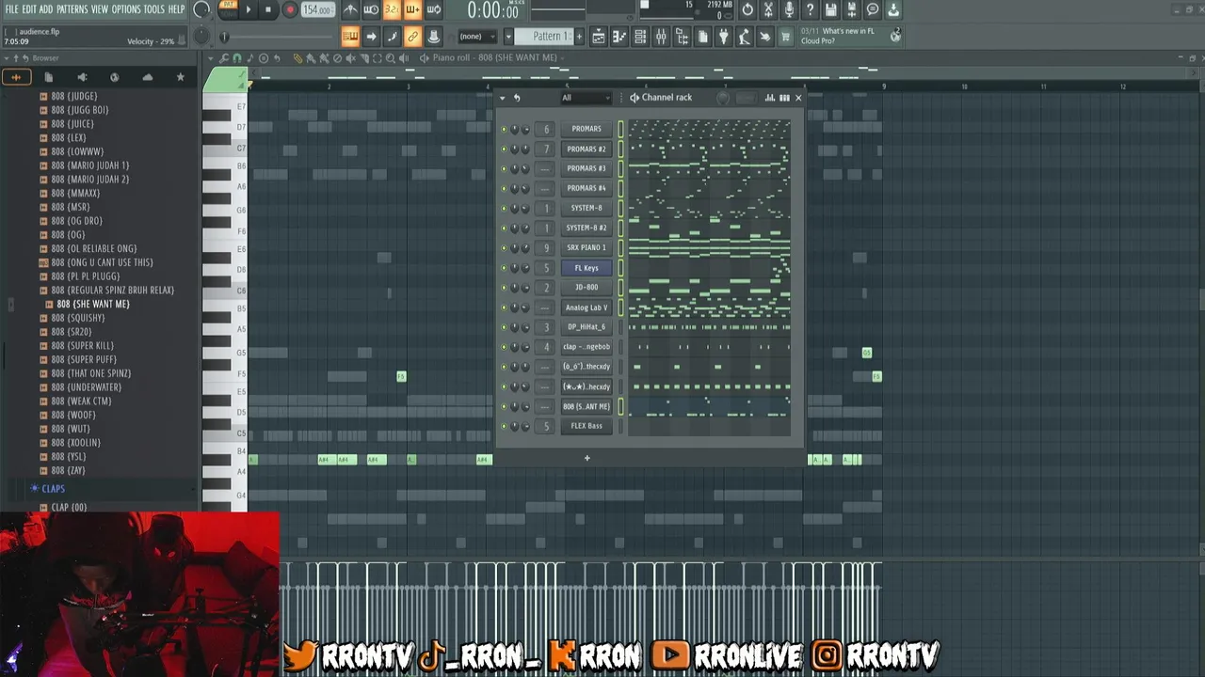Viewport: 1205px width, 677px height.
Task: Open the plugin picker plug icon
Action: 723,37
